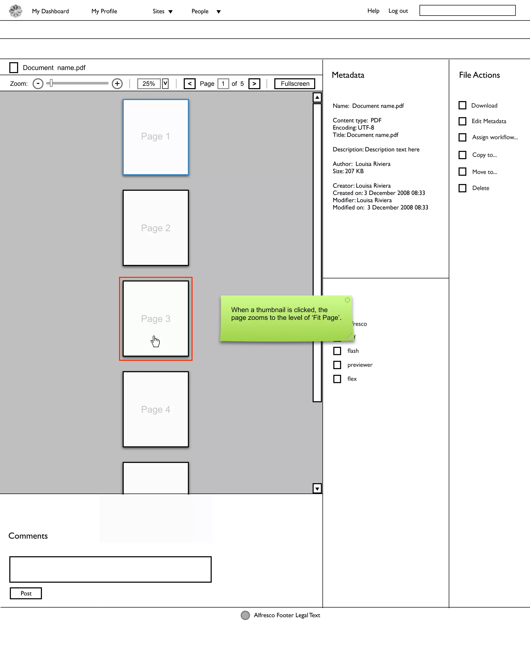Viewport: 530px width, 648px height.
Task: Click the Delete action icon
Action: point(462,188)
